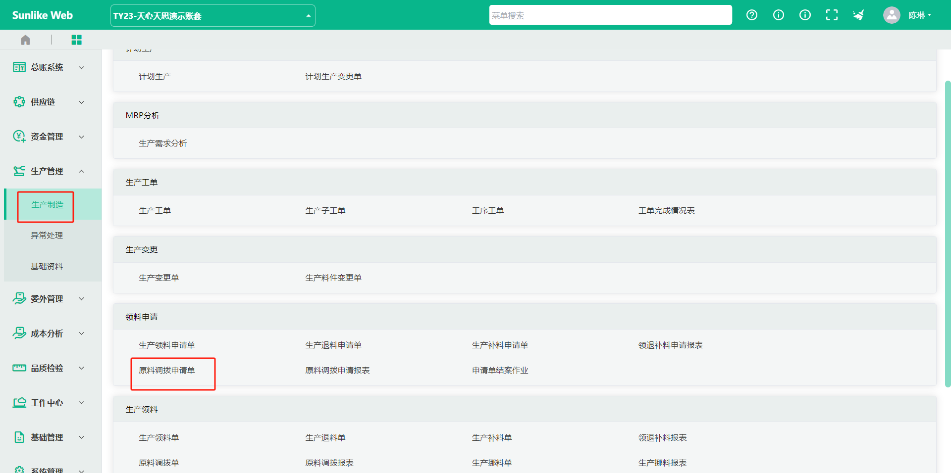Open the 陈琳 user dropdown menu

[920, 15]
